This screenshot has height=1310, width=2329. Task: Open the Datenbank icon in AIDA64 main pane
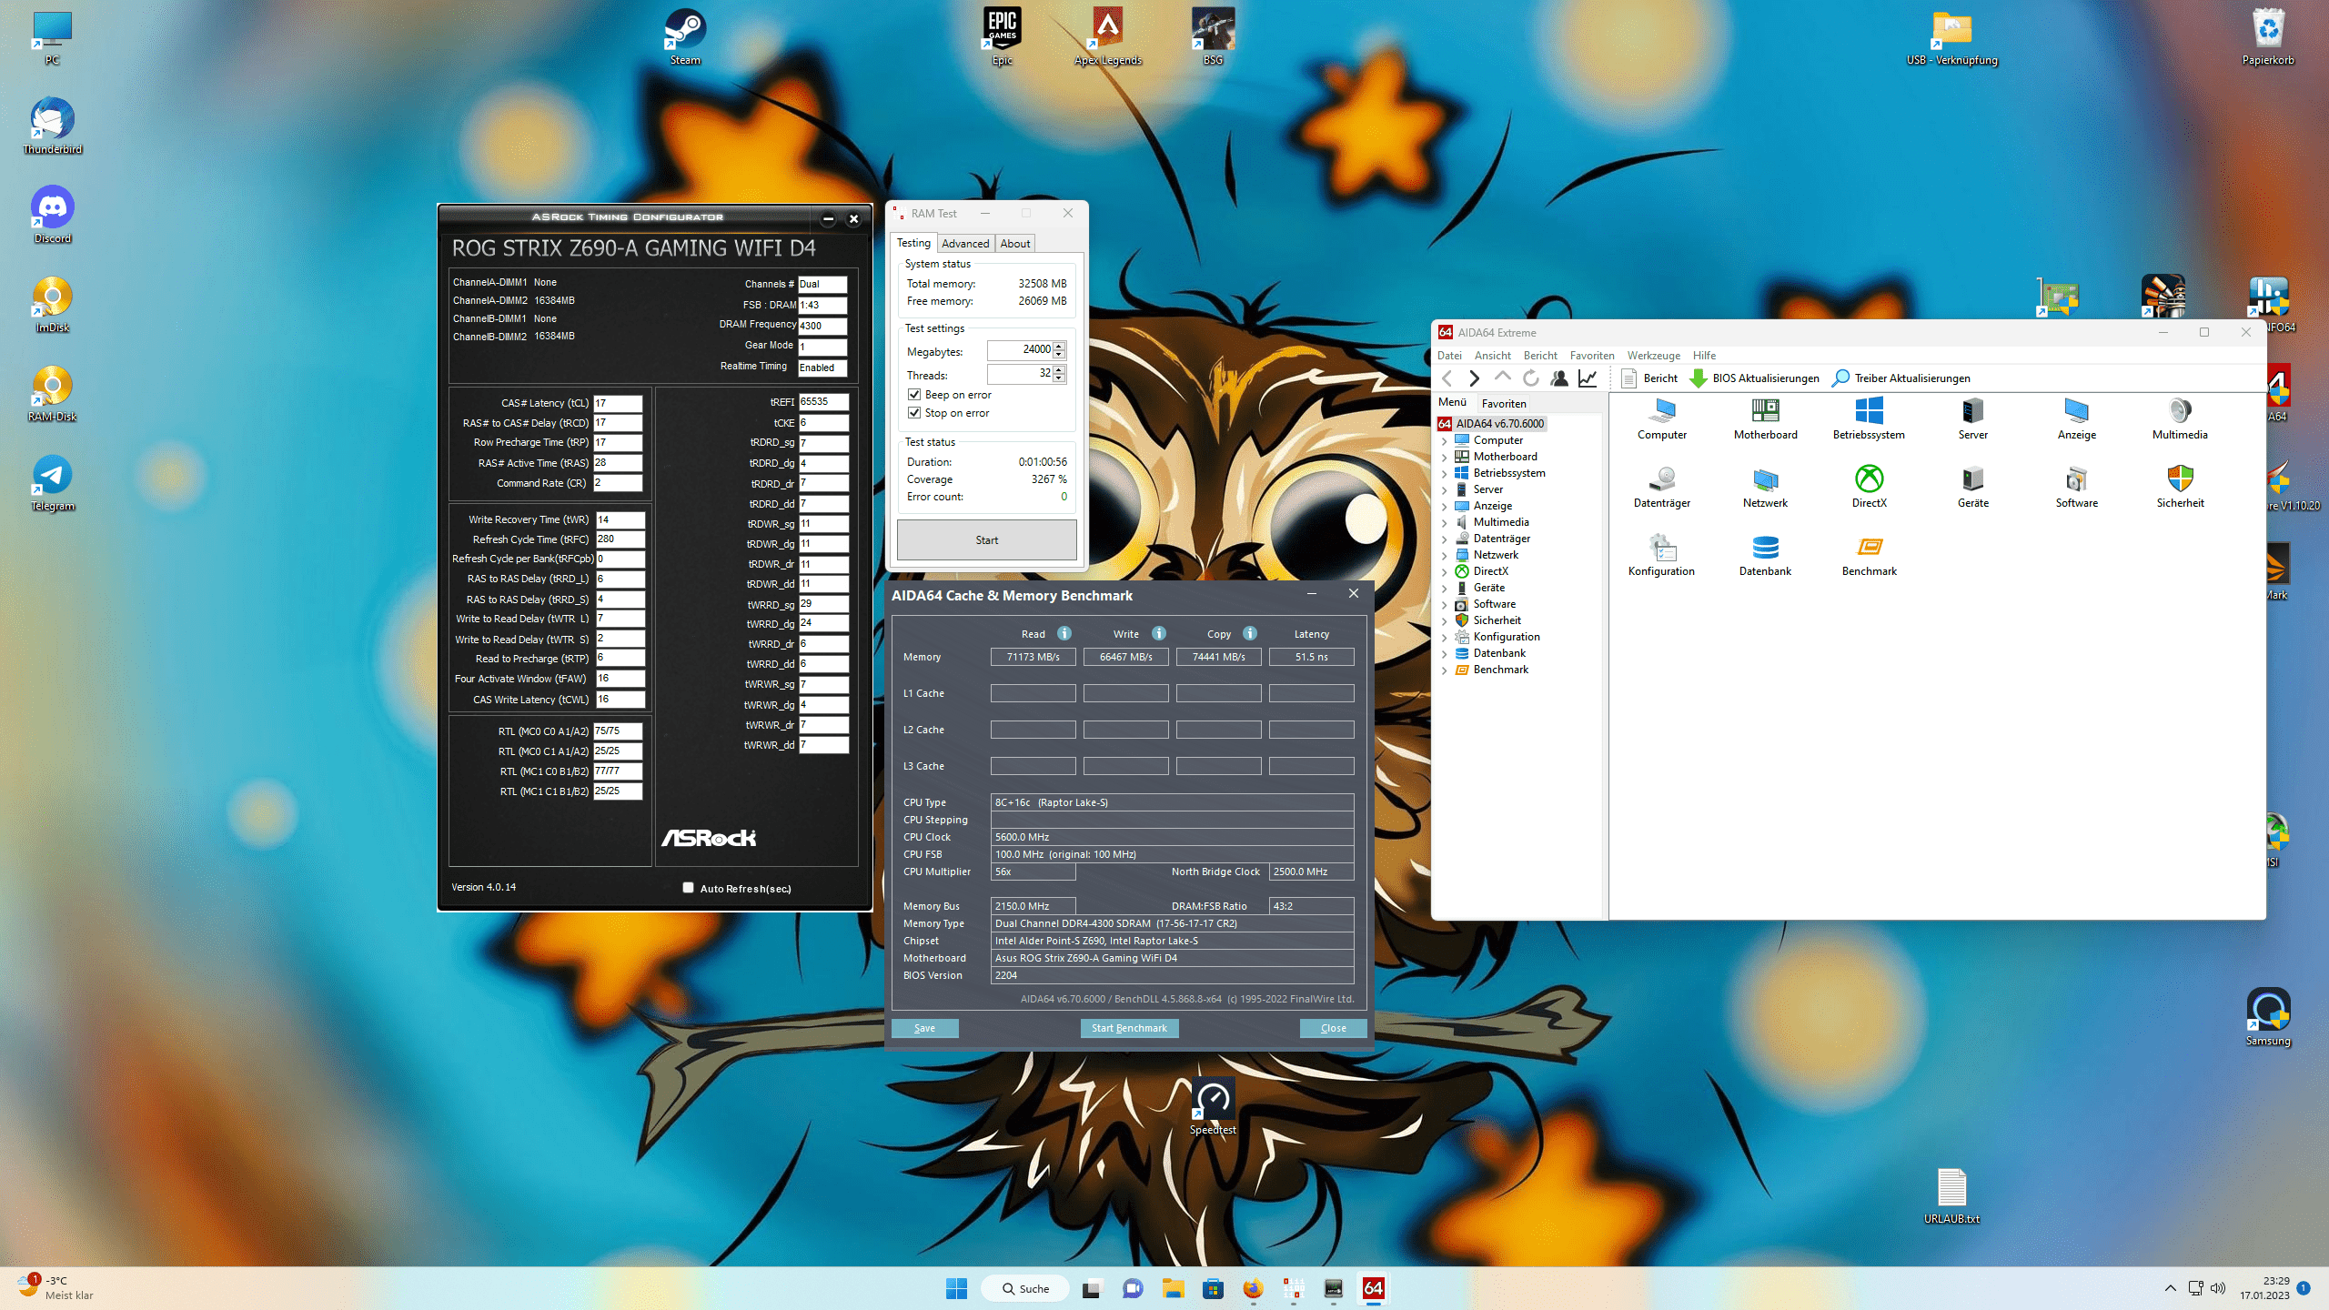[1765, 555]
